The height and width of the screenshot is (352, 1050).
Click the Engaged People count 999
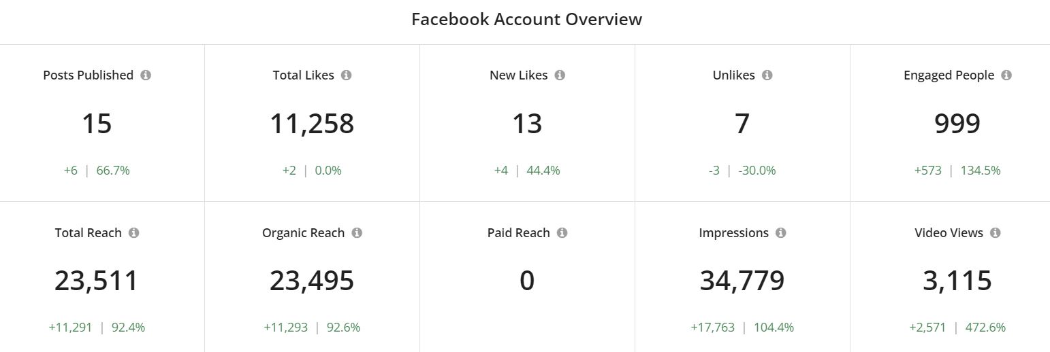(957, 124)
